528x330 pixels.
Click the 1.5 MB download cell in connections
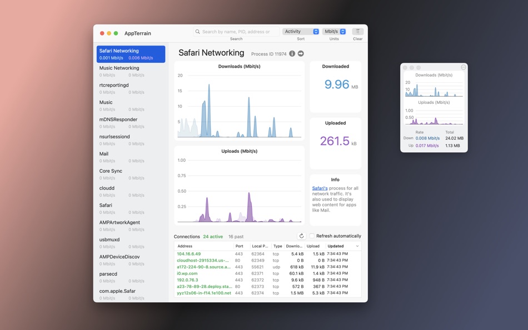click(297, 293)
